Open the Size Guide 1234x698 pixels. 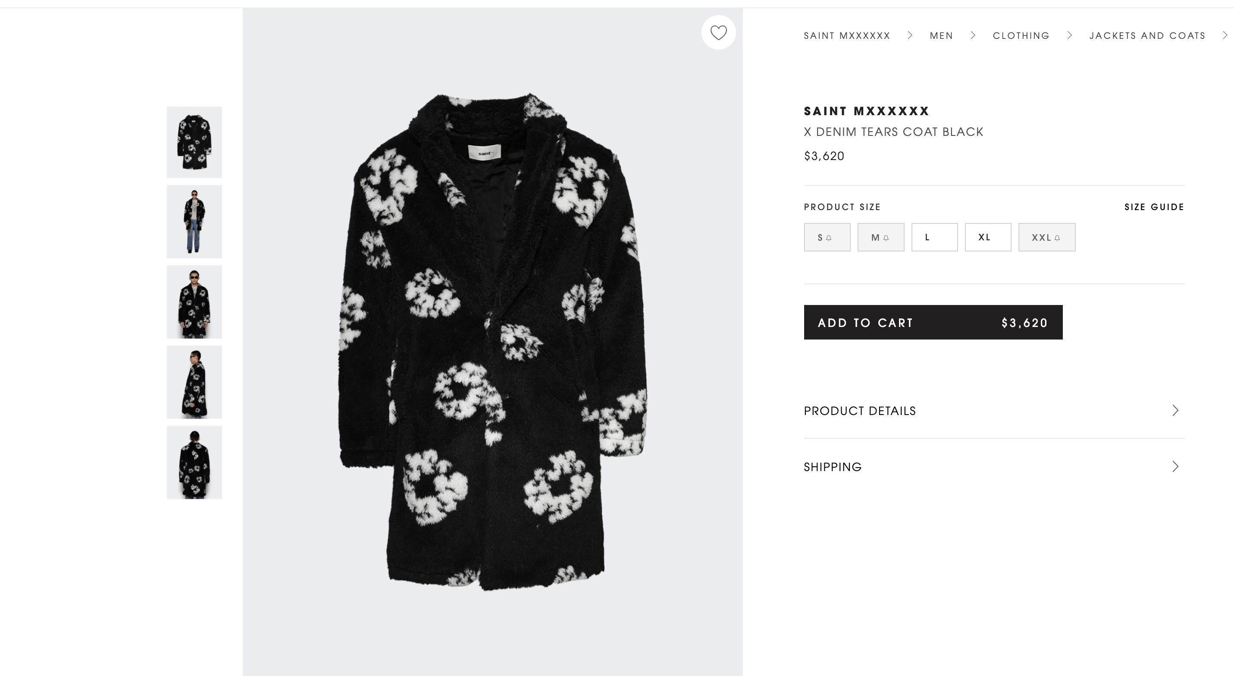click(x=1154, y=207)
